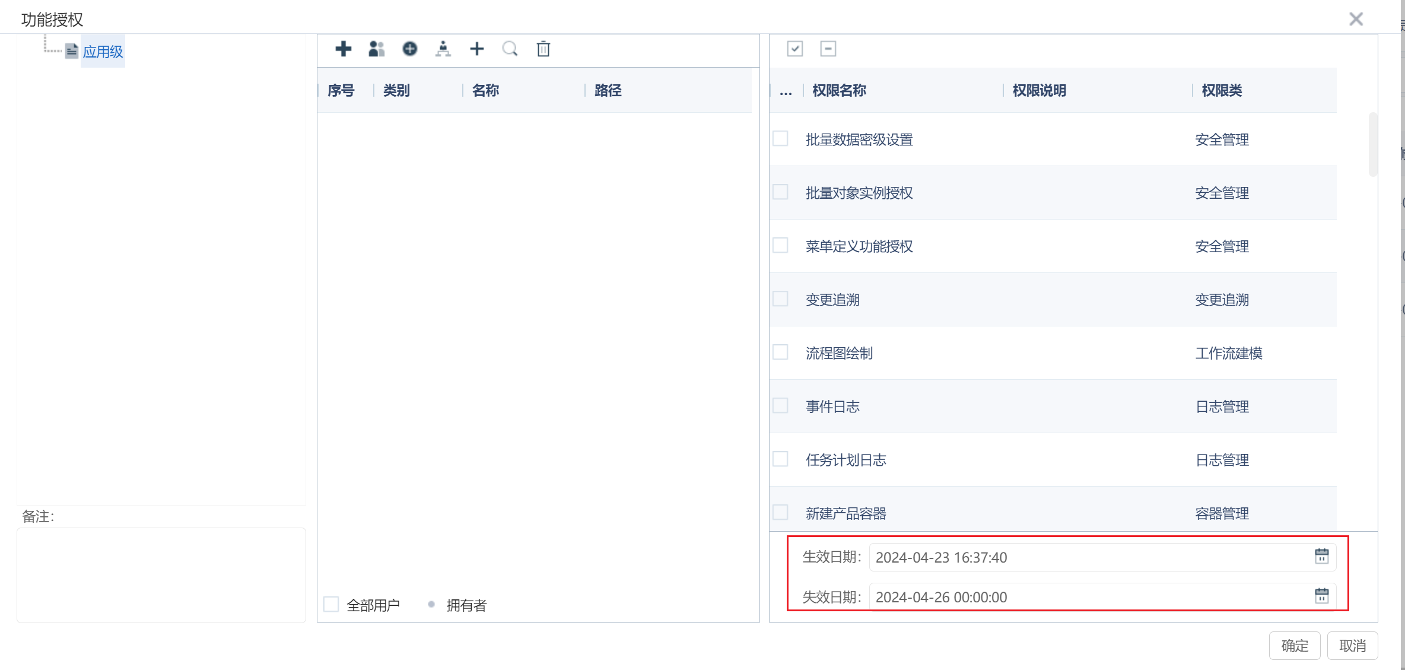This screenshot has height=670, width=1405.
Task: Click the 权限说明 column header
Action: click(1040, 90)
